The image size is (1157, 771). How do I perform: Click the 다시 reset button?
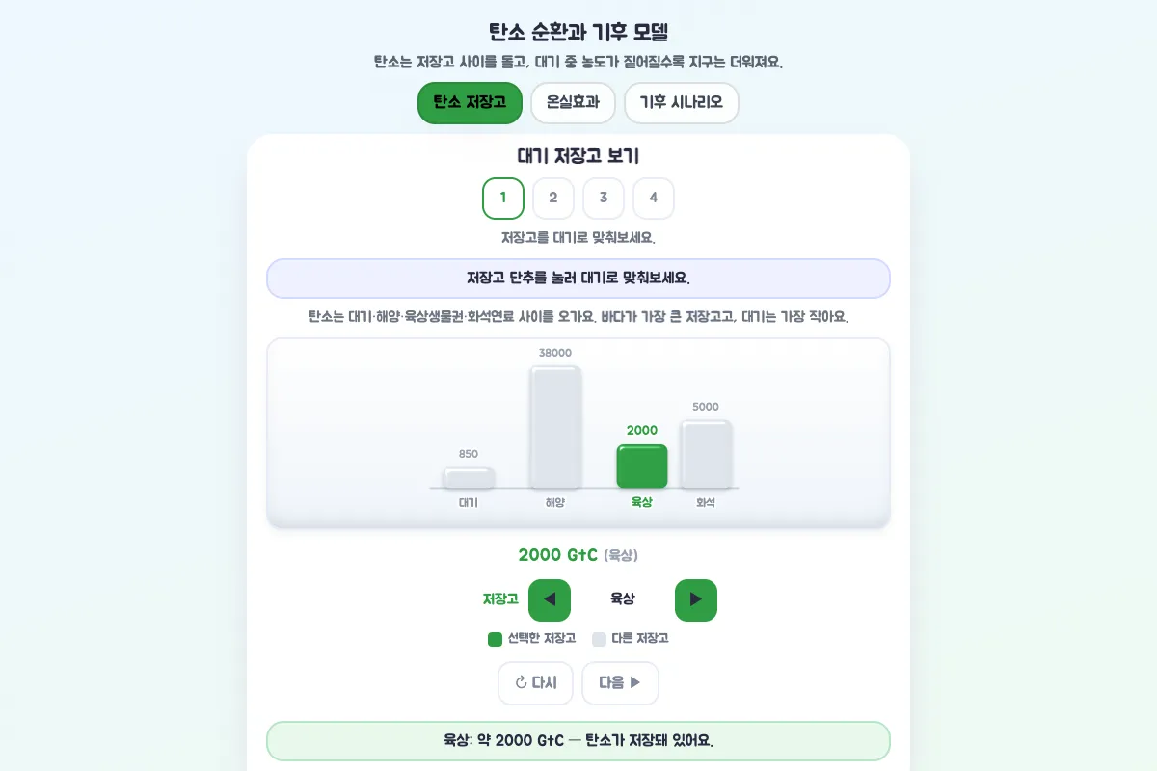pos(535,682)
